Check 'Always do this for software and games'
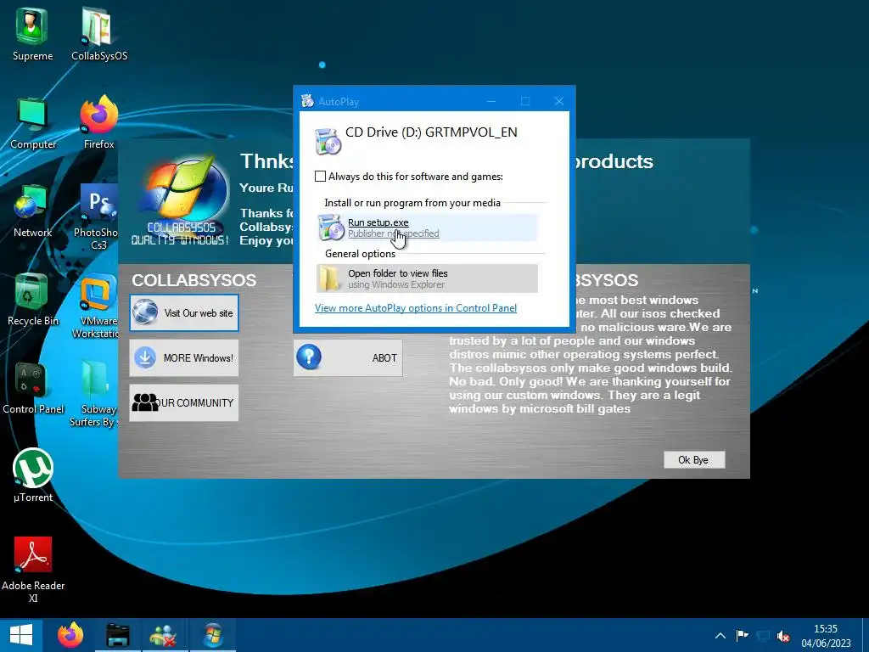This screenshot has height=652, width=869. [320, 177]
